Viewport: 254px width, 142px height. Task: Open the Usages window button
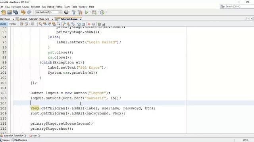[5, 140]
